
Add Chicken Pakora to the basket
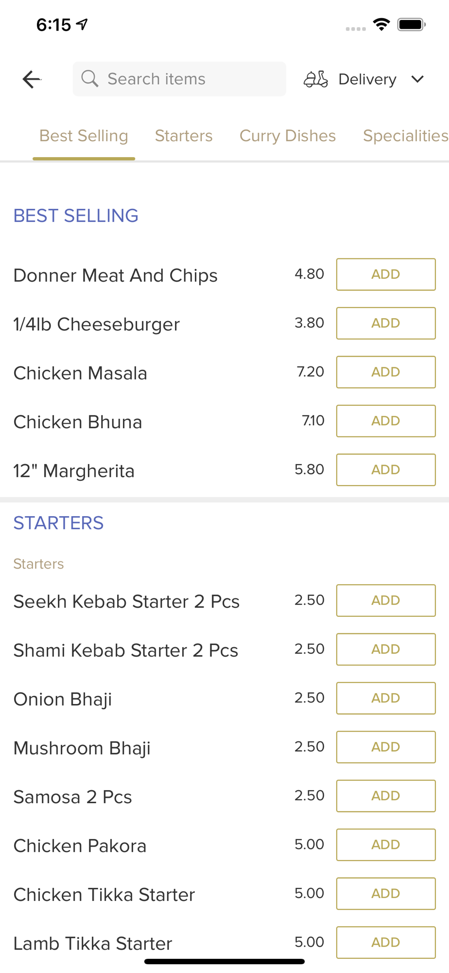point(386,845)
